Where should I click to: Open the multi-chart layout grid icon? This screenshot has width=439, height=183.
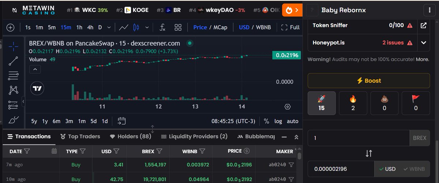click(x=178, y=27)
